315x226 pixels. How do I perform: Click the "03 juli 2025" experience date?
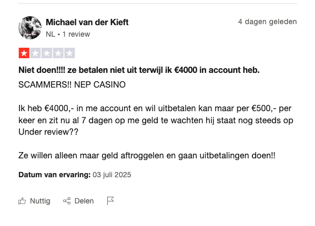112,175
